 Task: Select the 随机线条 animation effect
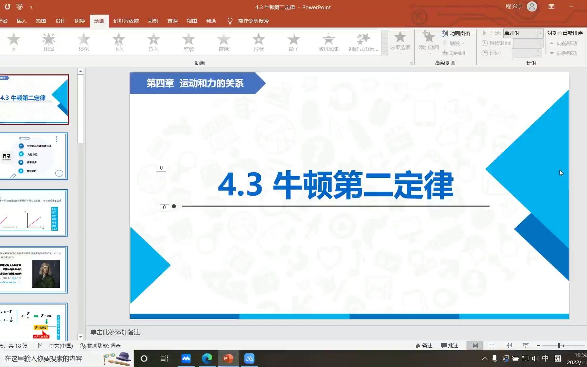click(328, 41)
